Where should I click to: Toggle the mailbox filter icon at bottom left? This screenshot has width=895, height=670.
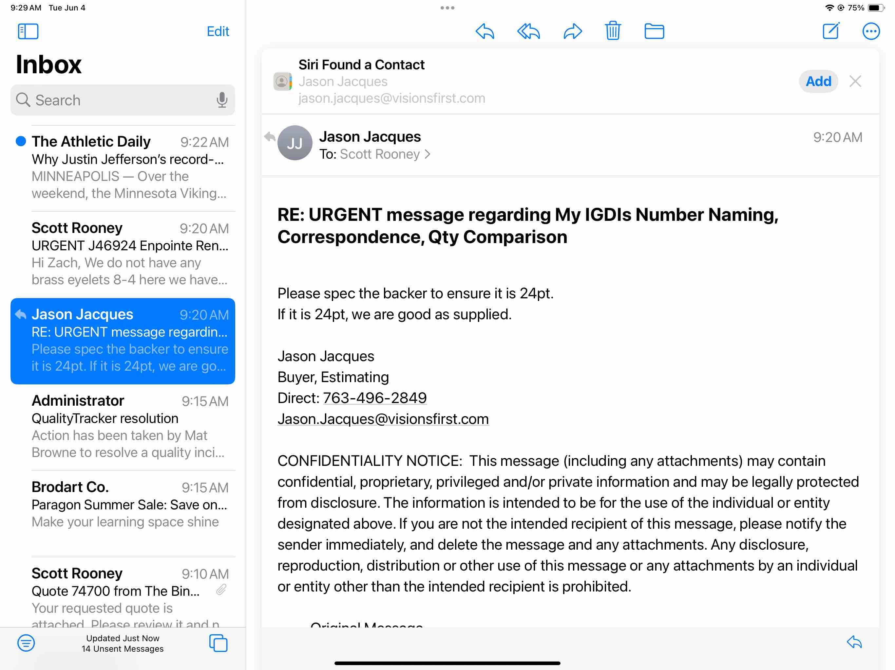pos(26,643)
